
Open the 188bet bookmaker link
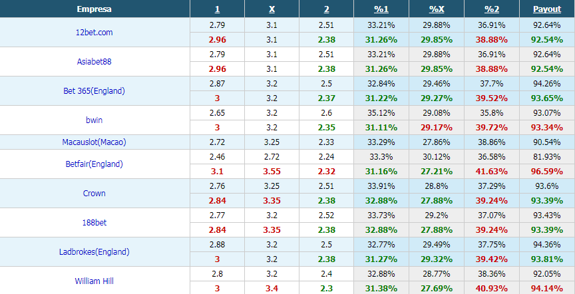click(x=95, y=222)
